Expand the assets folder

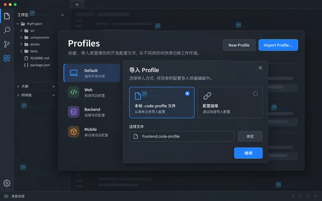(21, 44)
